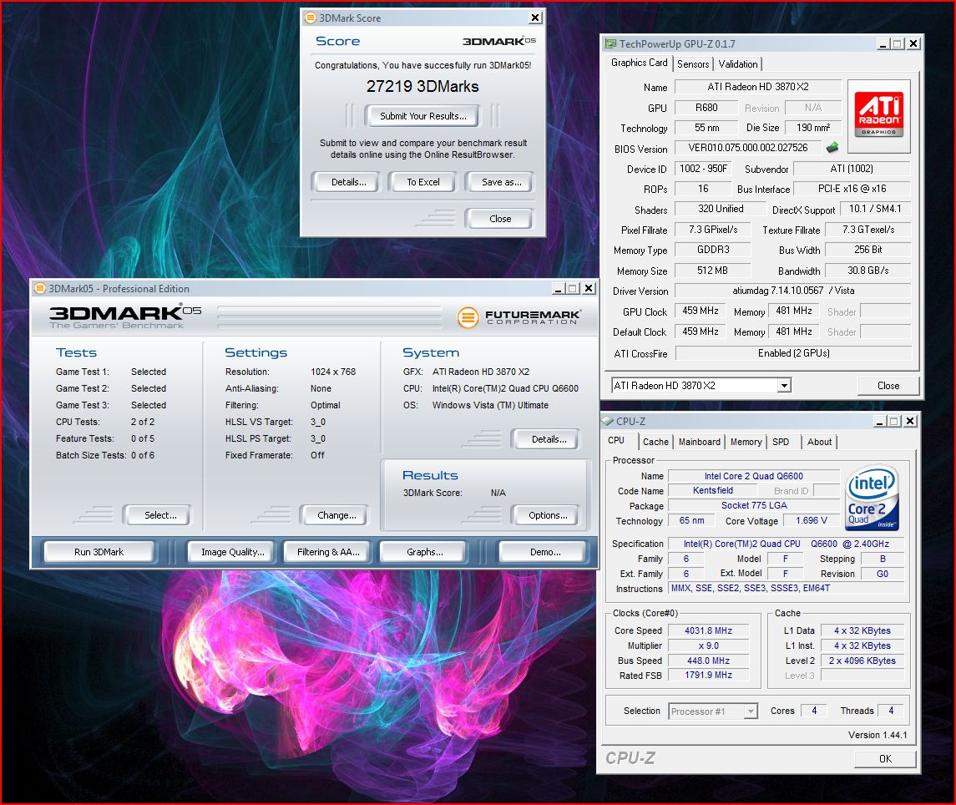Open the About tab in CPU-Z
Image resolution: width=956 pixels, height=805 pixels.
(819, 442)
